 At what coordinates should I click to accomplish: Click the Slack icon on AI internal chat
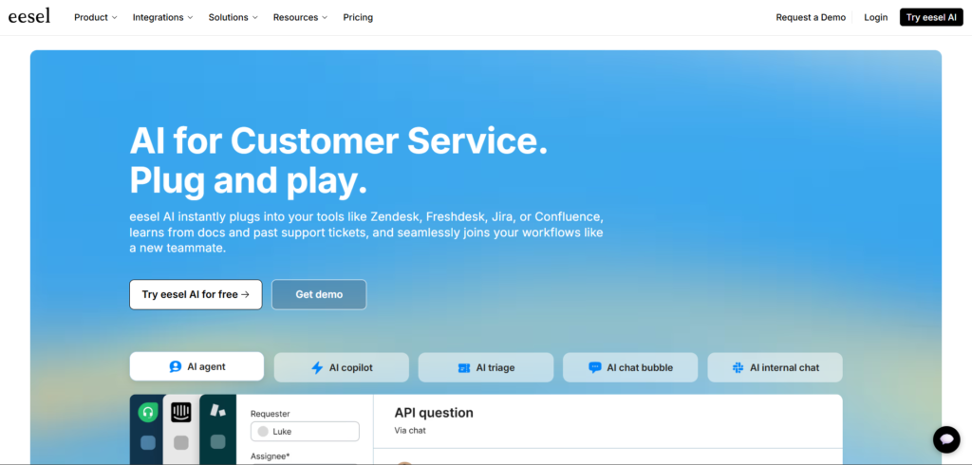pos(738,367)
